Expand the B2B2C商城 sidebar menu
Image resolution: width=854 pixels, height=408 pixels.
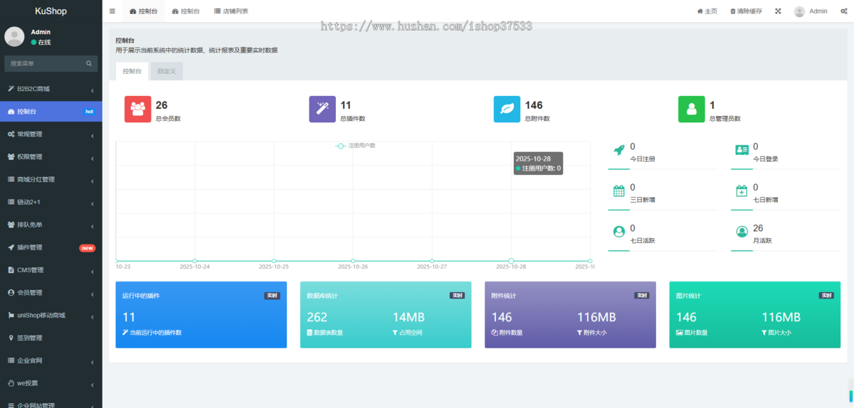[x=50, y=89]
